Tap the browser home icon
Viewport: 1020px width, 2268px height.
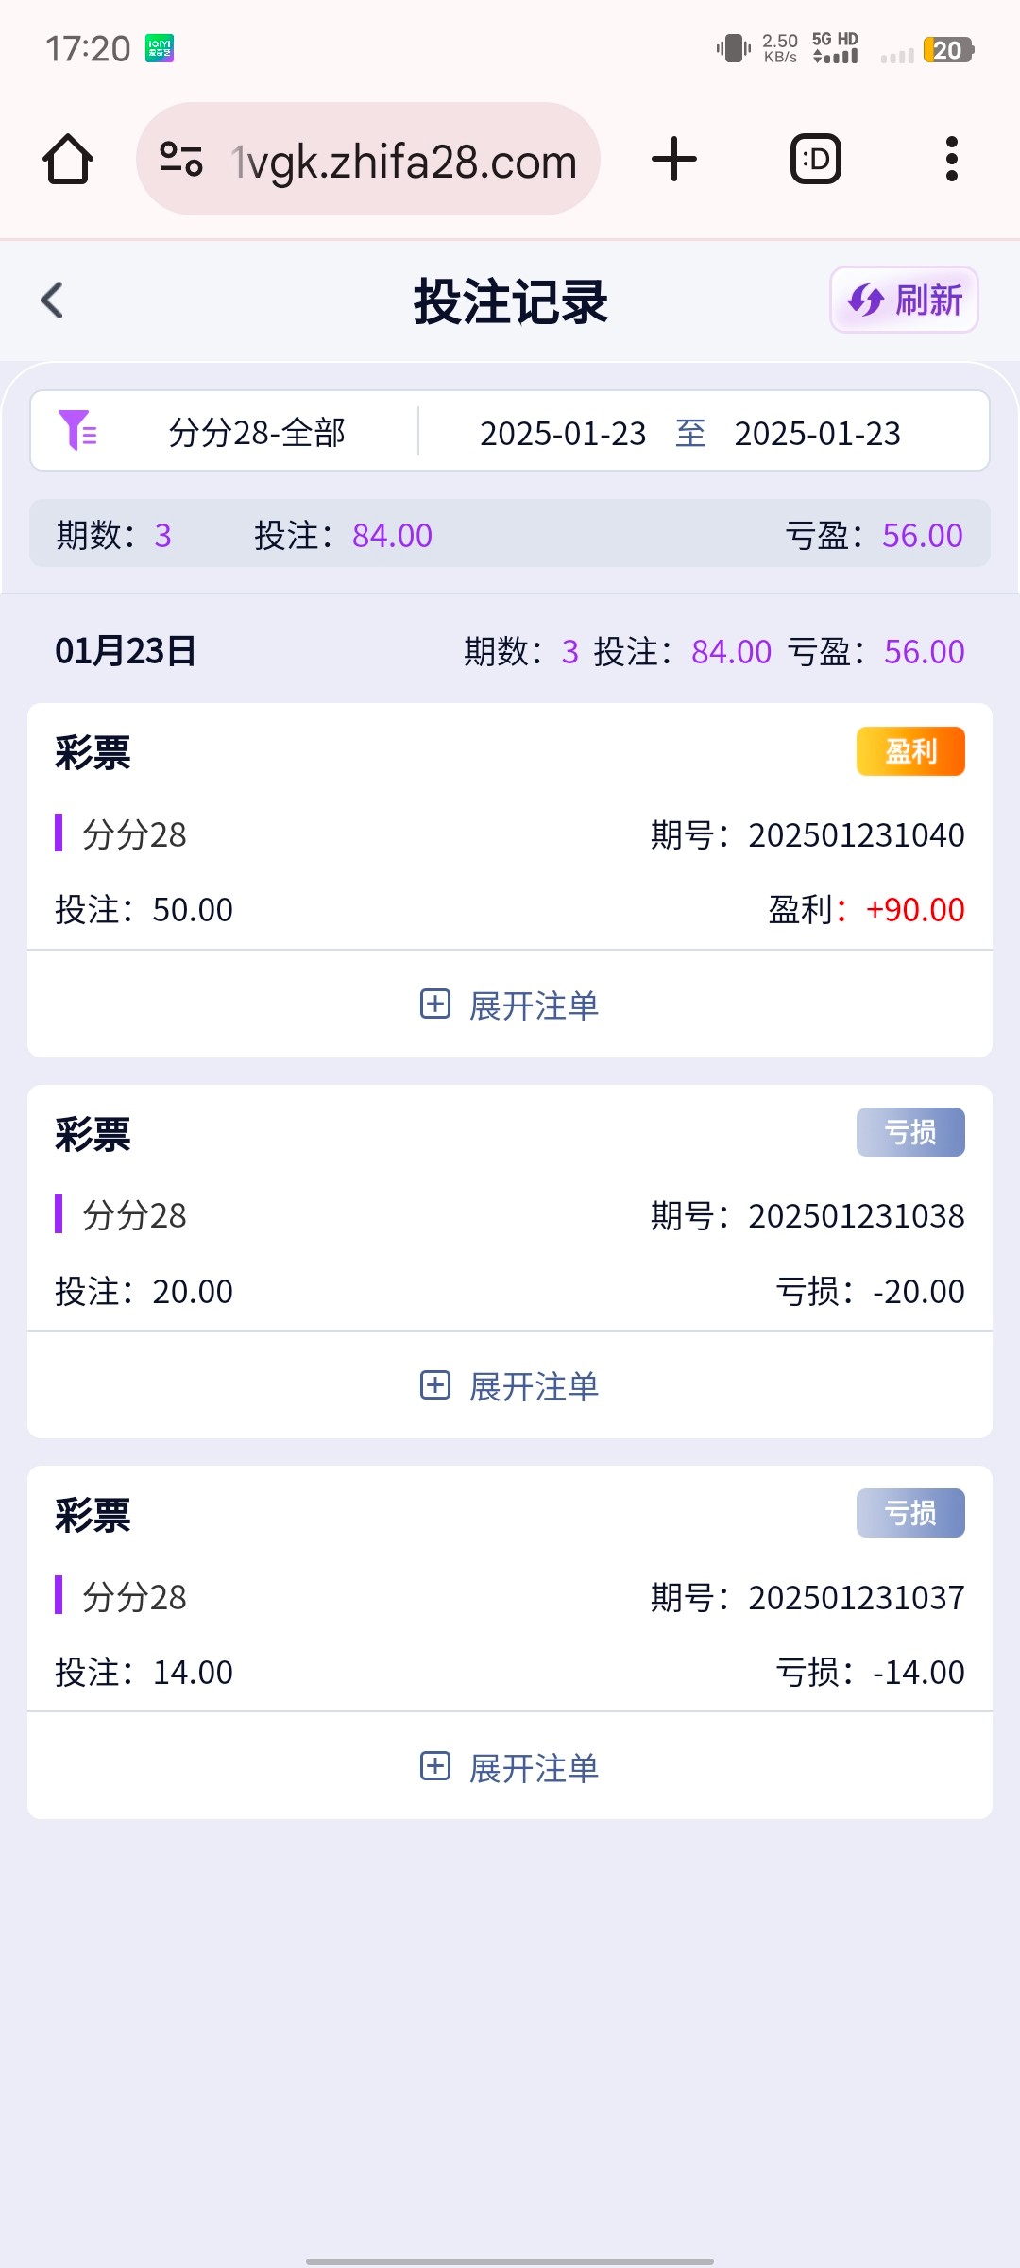pyautogui.click(x=68, y=159)
